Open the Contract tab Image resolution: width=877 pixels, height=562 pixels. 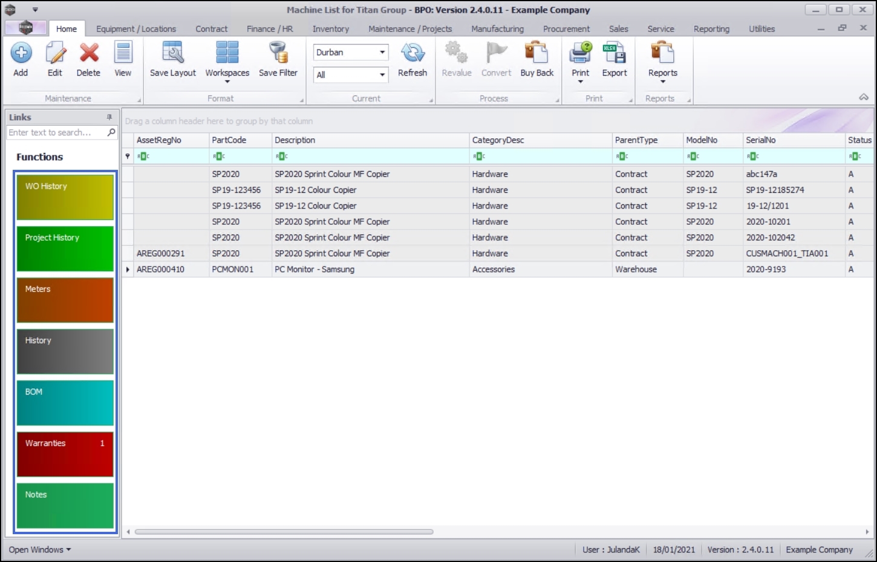212,28
